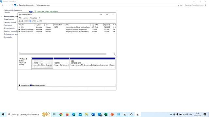Launch PowerPoint from the taskbar
Image resolution: width=209 pixels, height=117 pixels.
pos(112,114)
